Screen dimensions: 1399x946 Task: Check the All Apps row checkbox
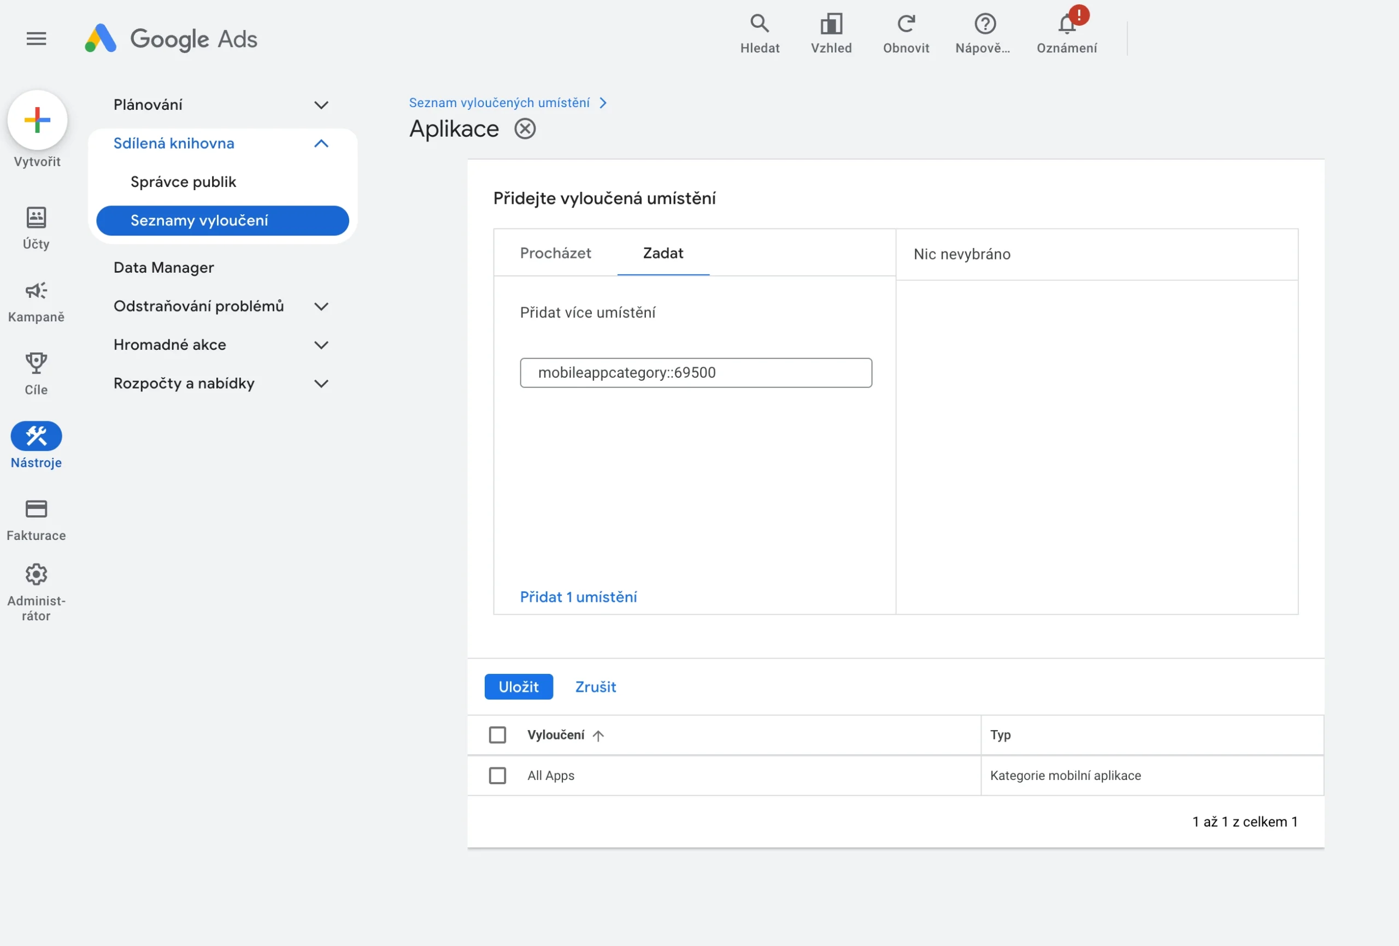click(x=497, y=775)
